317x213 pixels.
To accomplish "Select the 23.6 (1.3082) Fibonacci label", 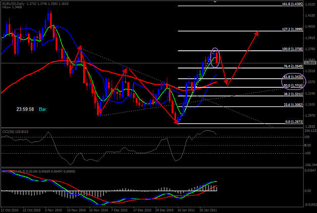I will 293,104.
